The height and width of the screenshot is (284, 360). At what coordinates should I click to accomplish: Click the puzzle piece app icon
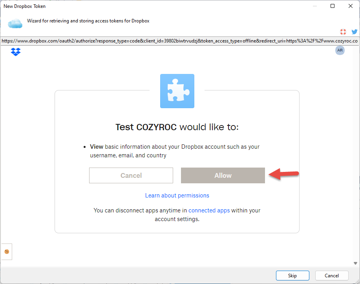177,91
